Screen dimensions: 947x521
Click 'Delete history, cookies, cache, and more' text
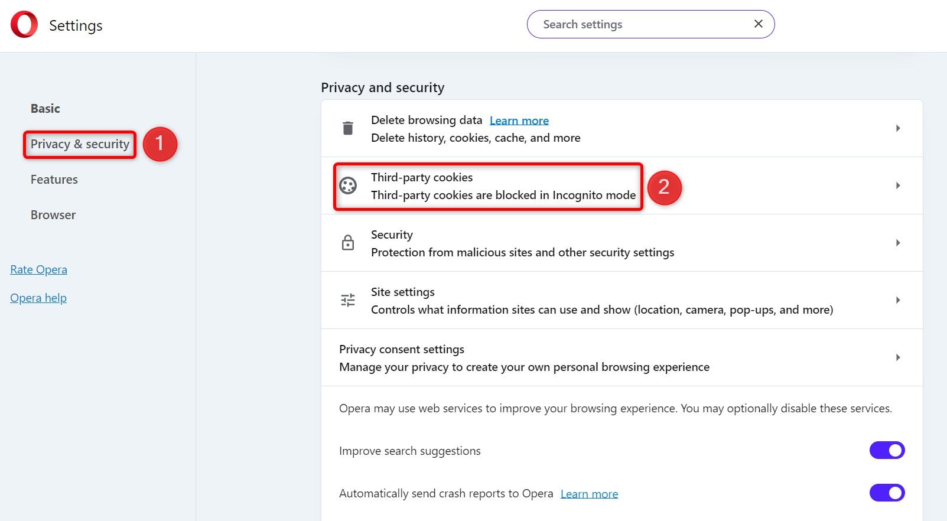[476, 138]
